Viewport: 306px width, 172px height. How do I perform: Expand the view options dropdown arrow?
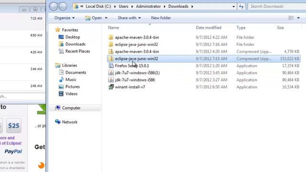tap(298, 18)
